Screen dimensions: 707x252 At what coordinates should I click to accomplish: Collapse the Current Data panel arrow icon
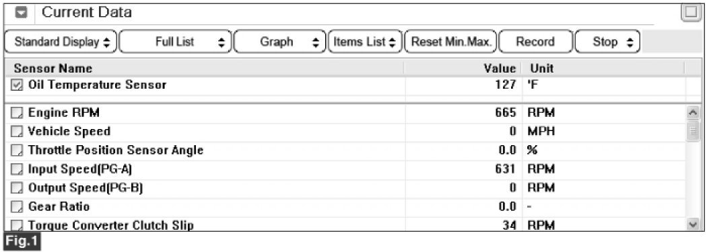20,13
